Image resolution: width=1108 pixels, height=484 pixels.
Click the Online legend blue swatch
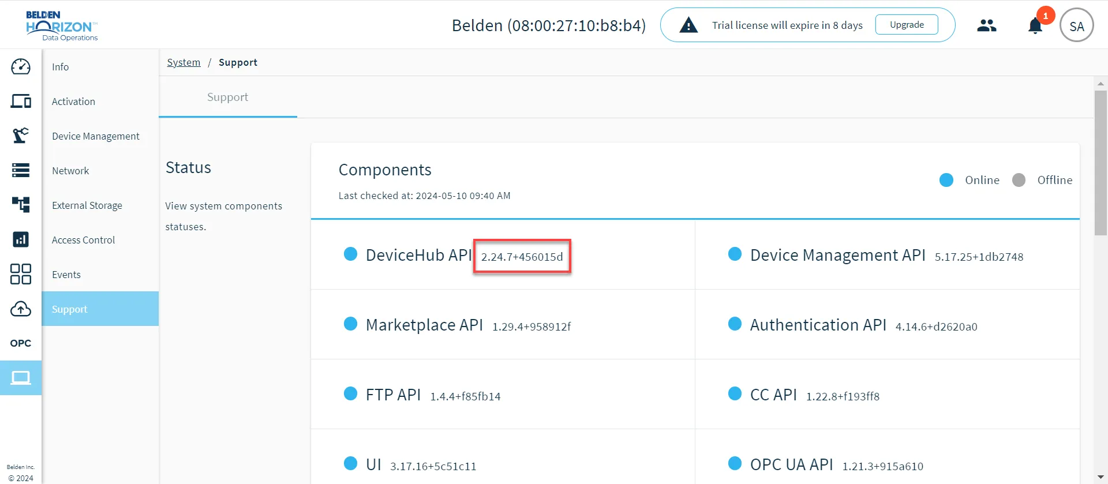click(946, 180)
